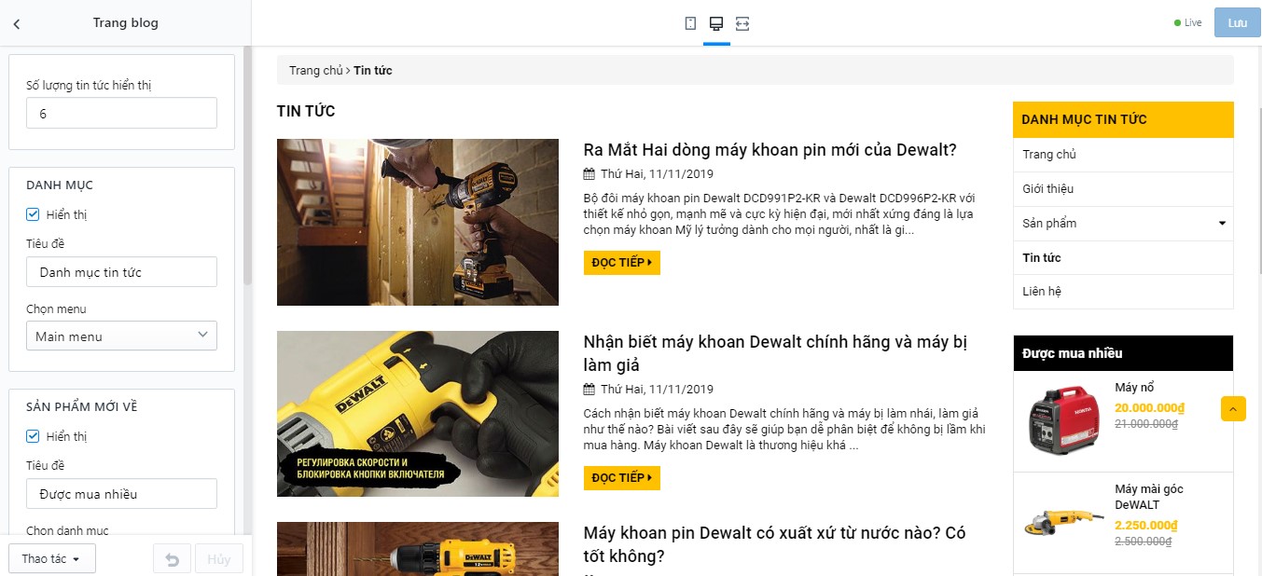Open the Main menu dropdown
This screenshot has height=576, width=1262.
coord(121,336)
